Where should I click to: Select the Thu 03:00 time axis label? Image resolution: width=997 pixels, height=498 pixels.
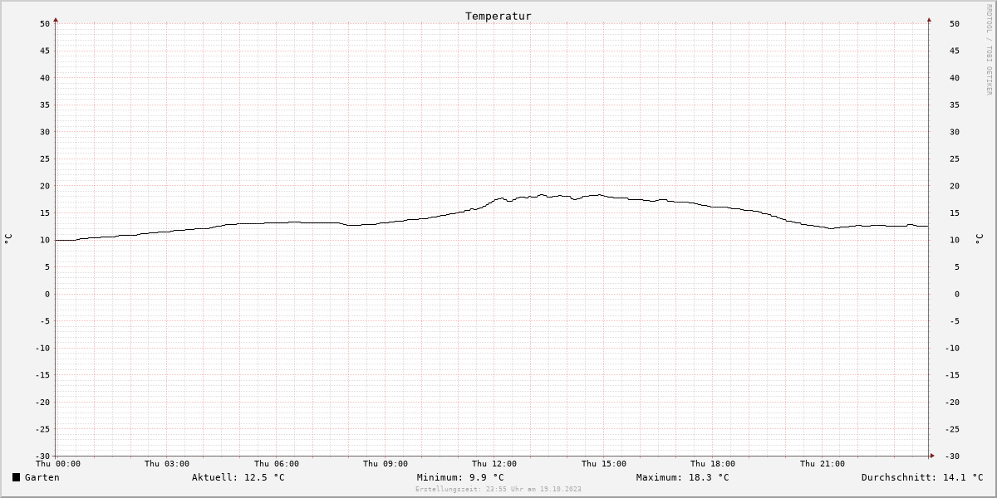tap(167, 464)
